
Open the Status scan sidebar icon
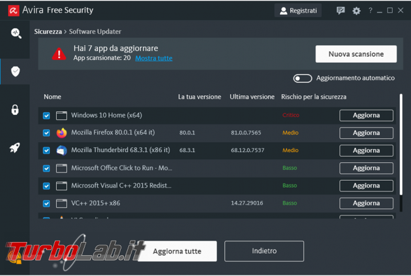point(16,33)
